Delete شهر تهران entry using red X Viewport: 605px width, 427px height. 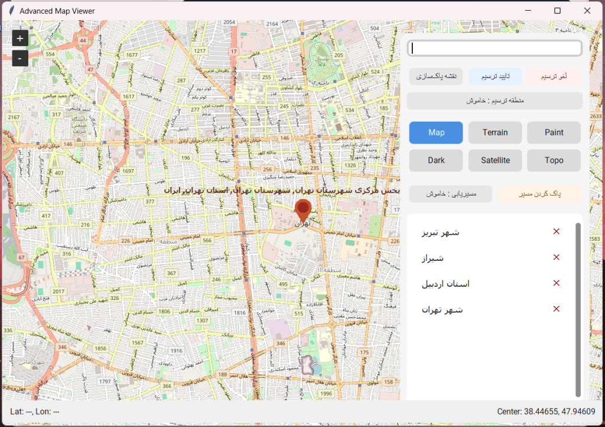click(556, 309)
